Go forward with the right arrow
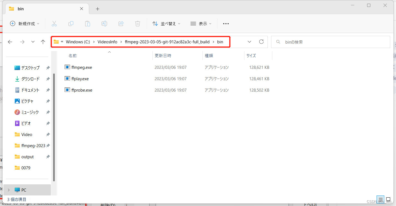 coord(22,42)
